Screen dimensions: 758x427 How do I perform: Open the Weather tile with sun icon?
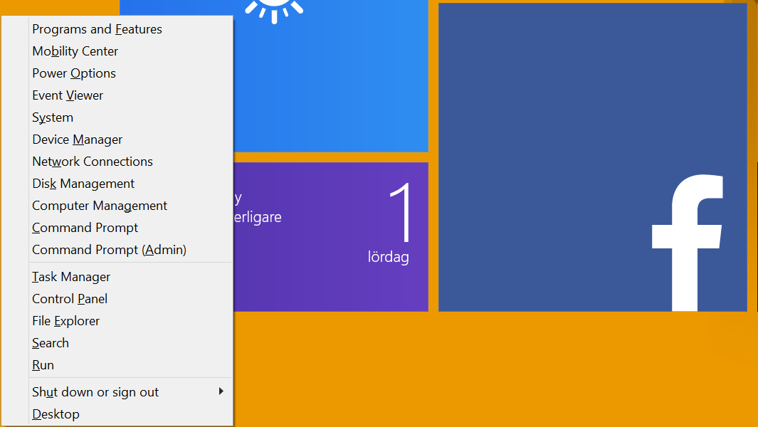[x=331, y=76]
